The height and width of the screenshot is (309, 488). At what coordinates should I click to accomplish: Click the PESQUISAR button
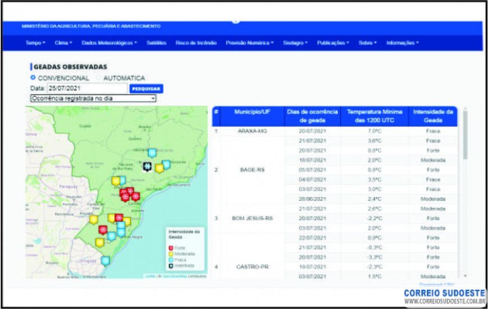[146, 89]
